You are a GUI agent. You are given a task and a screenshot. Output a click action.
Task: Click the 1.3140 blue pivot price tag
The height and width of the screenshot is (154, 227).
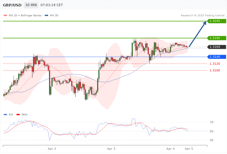pyautogui.click(x=217, y=57)
